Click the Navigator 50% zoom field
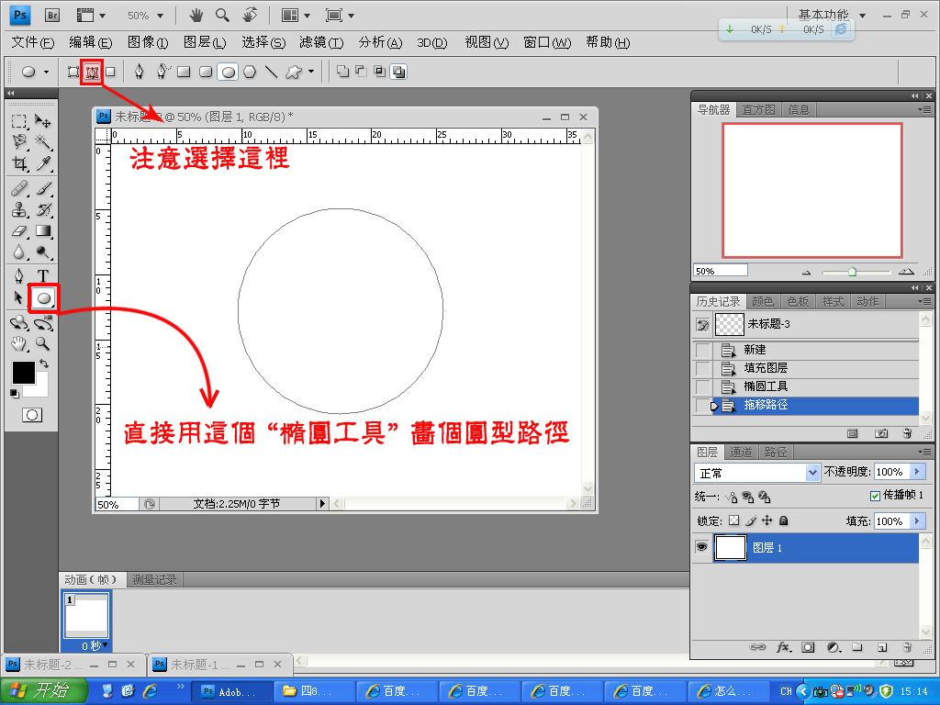Viewport: 940px width, 705px height. (720, 271)
